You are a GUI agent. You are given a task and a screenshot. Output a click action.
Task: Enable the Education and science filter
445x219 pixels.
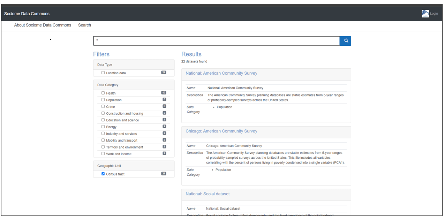[103, 120]
